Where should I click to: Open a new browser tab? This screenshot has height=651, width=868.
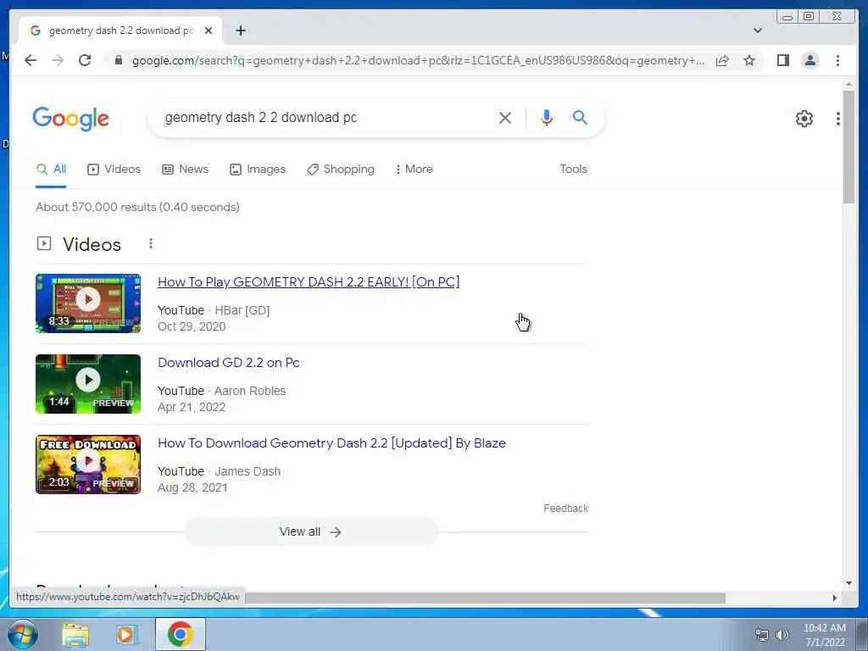coord(240,31)
